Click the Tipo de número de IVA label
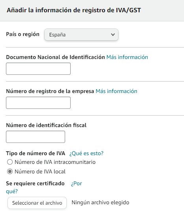The height and width of the screenshot is (211, 184). [x=36, y=153]
